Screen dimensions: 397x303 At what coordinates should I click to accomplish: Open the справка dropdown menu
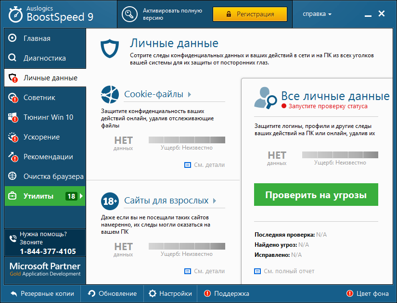point(317,14)
